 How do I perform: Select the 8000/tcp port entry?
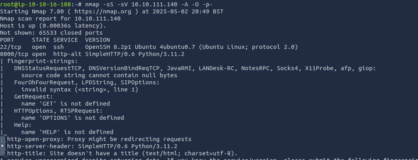click(x=14, y=54)
